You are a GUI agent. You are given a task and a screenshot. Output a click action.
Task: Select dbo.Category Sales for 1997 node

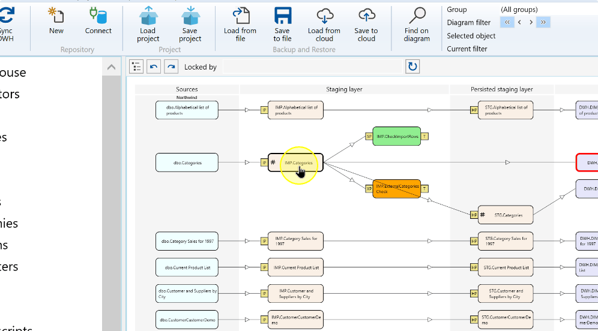[x=187, y=241]
